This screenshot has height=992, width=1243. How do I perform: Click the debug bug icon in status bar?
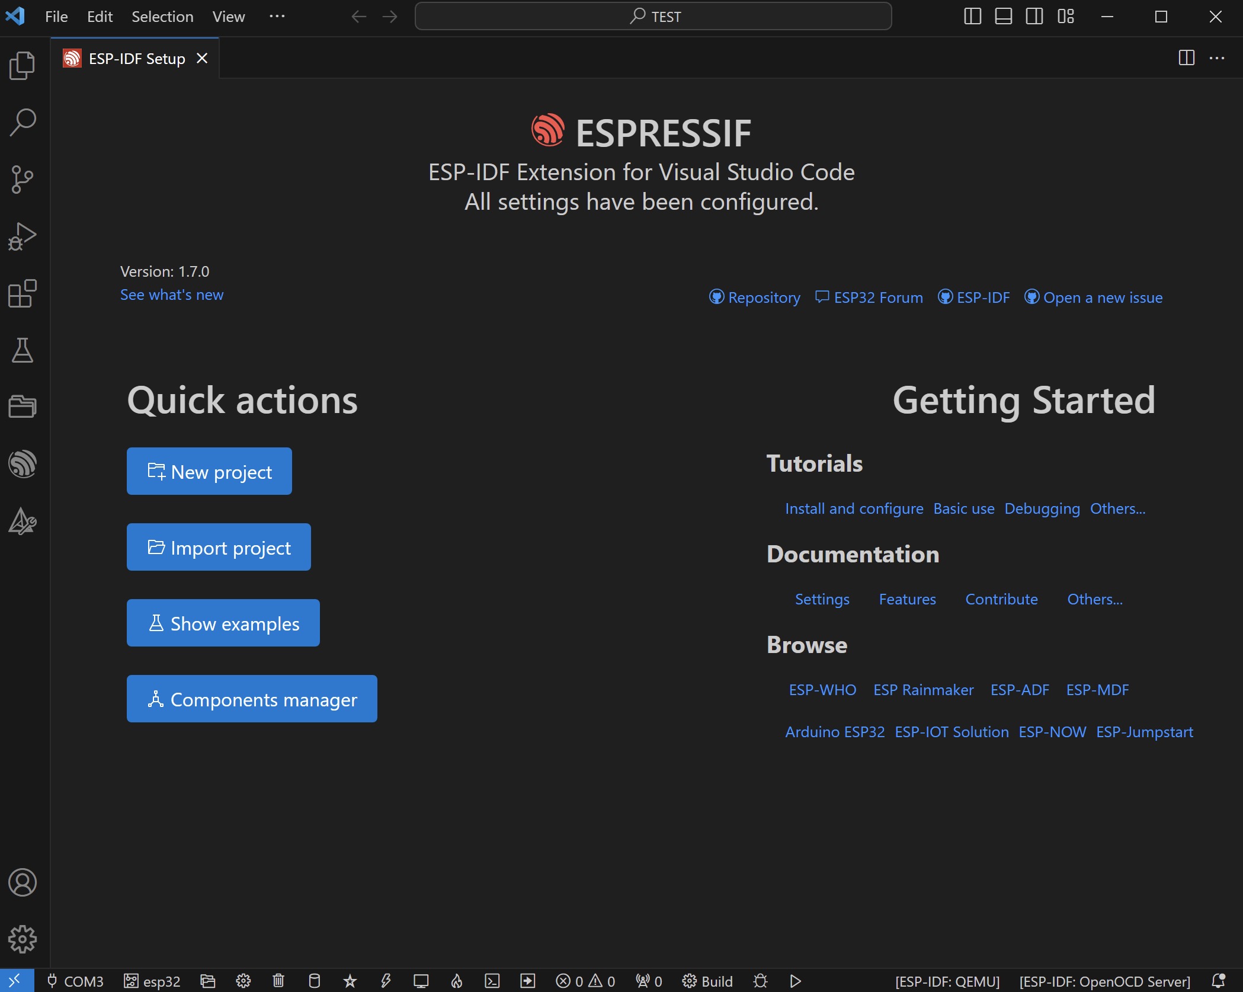coord(761,981)
